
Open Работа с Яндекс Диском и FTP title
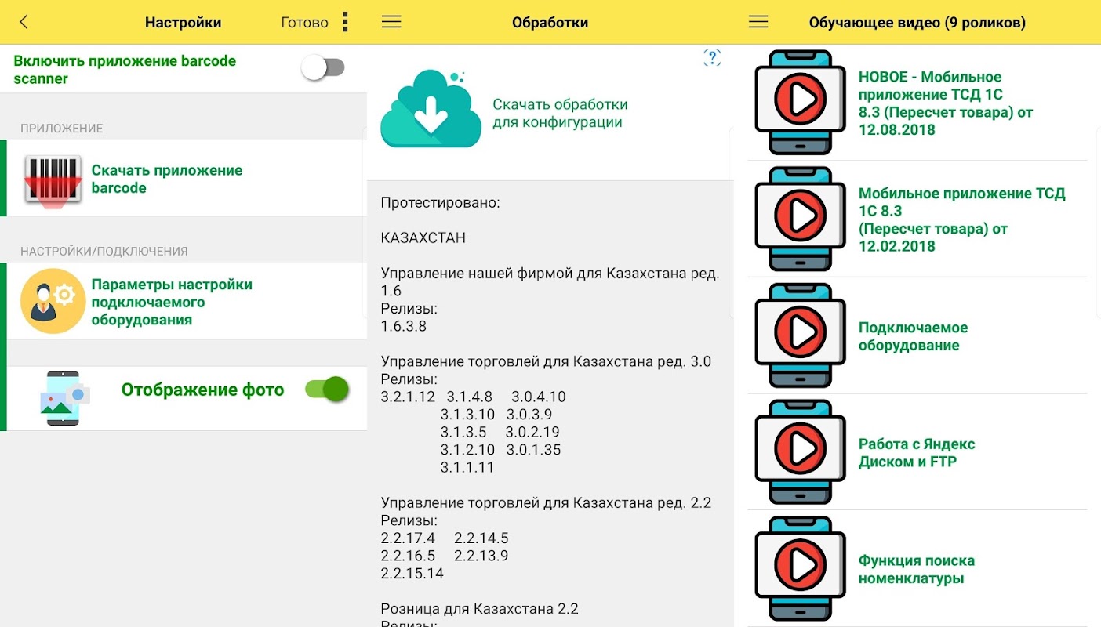pos(917,453)
